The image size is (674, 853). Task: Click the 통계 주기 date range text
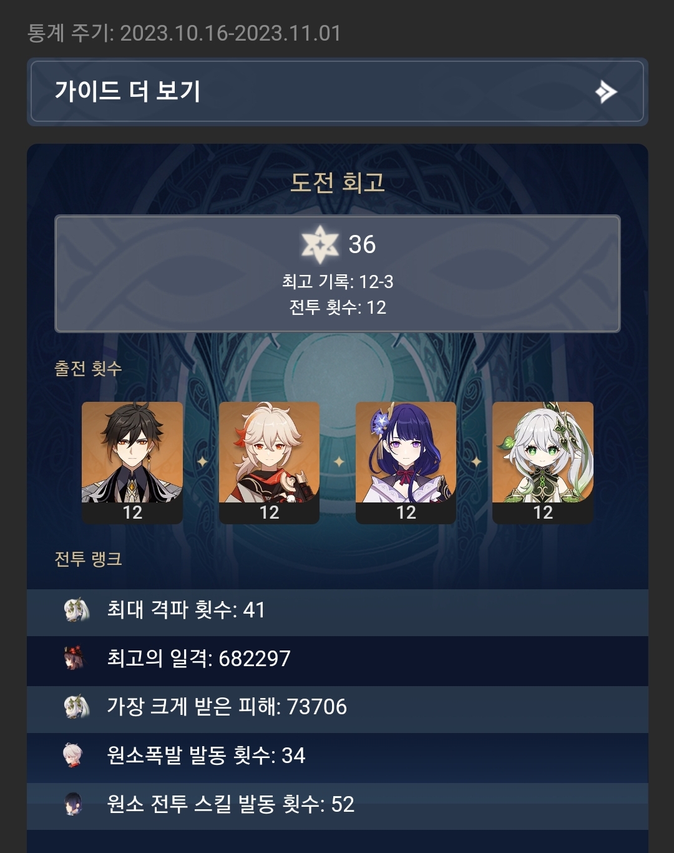pos(185,33)
